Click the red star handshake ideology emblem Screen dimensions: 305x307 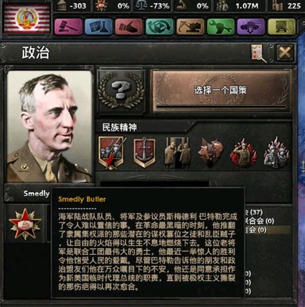pos(25,224)
